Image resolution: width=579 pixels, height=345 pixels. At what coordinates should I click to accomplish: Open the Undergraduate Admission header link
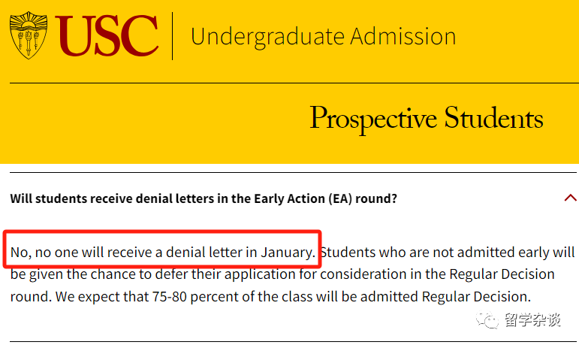323,37
